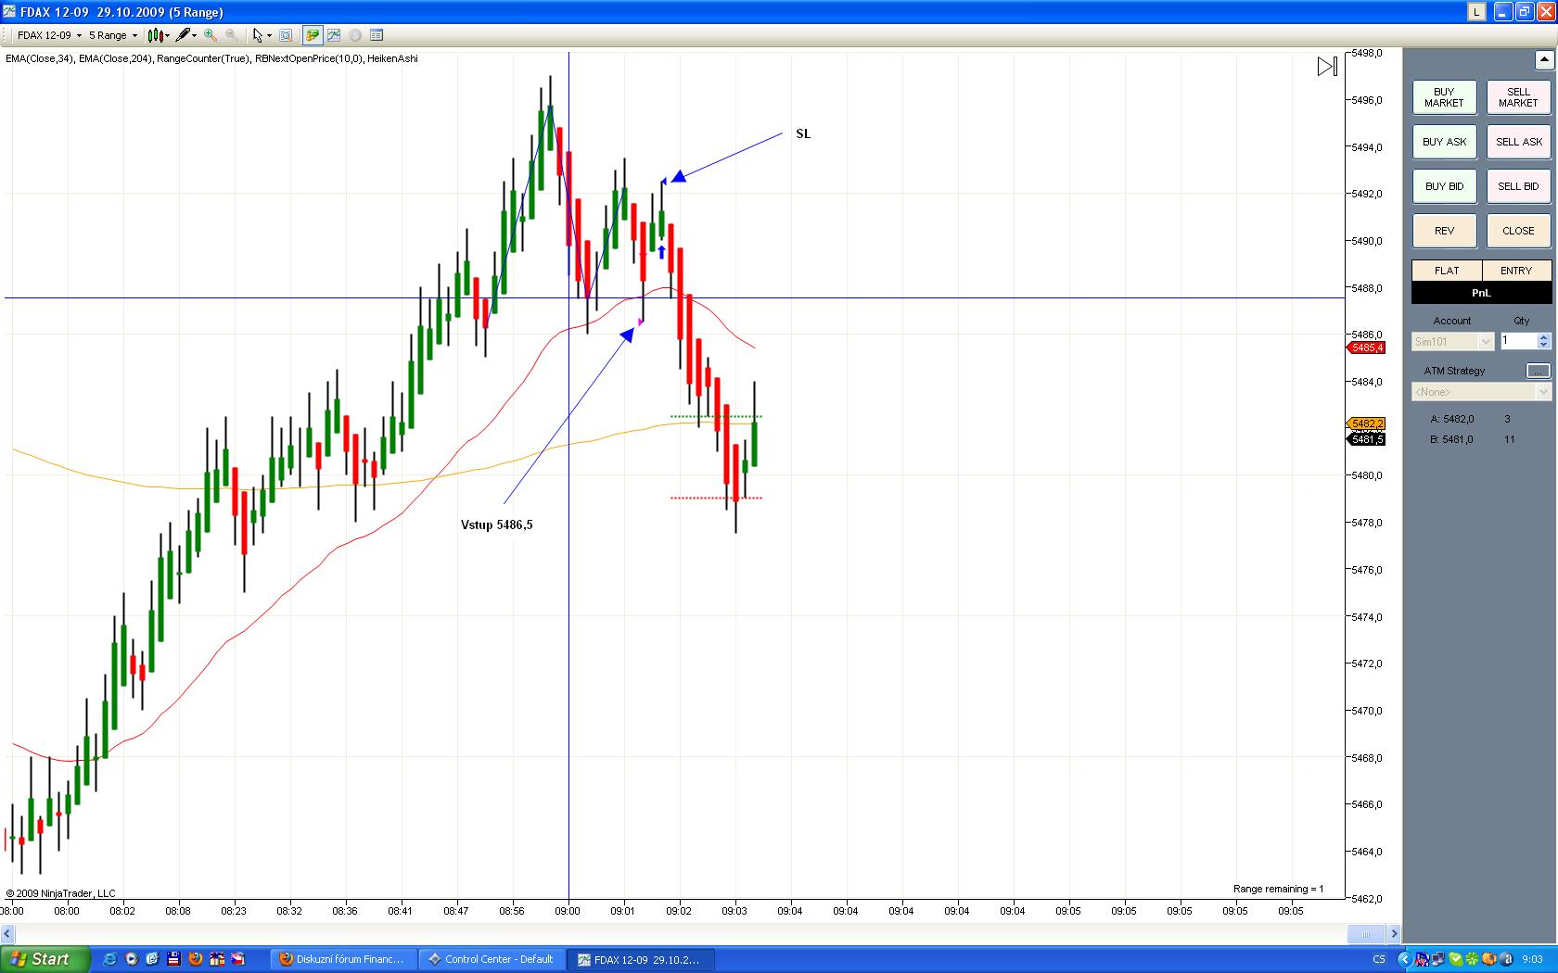Click the Qty quantity input field
This screenshot has height=973, width=1558.
click(x=1518, y=342)
